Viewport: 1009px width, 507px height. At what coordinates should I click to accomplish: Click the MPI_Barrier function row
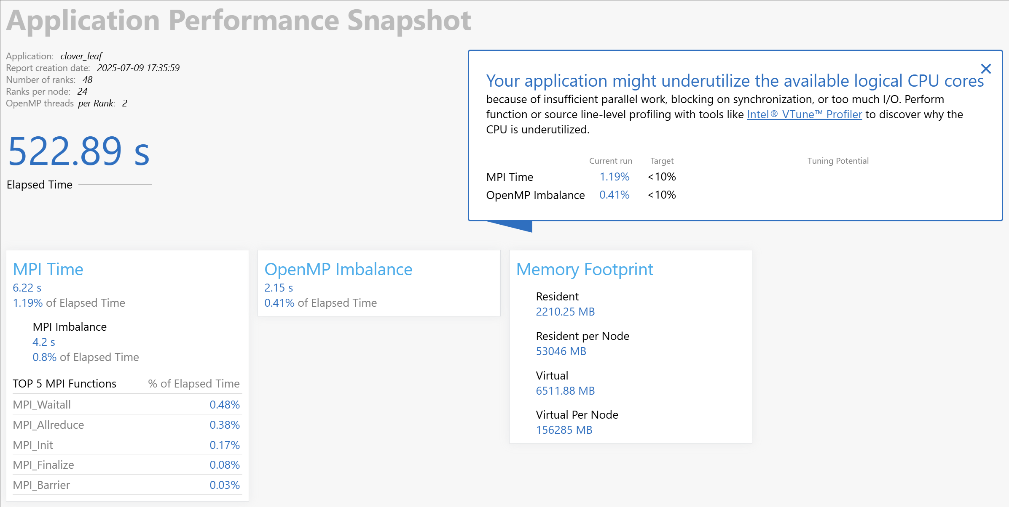coord(127,485)
